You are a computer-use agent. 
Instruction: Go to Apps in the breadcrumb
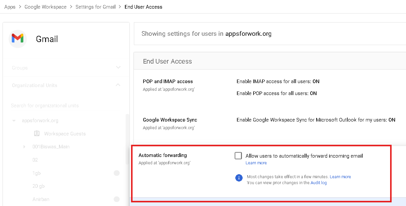[10, 7]
